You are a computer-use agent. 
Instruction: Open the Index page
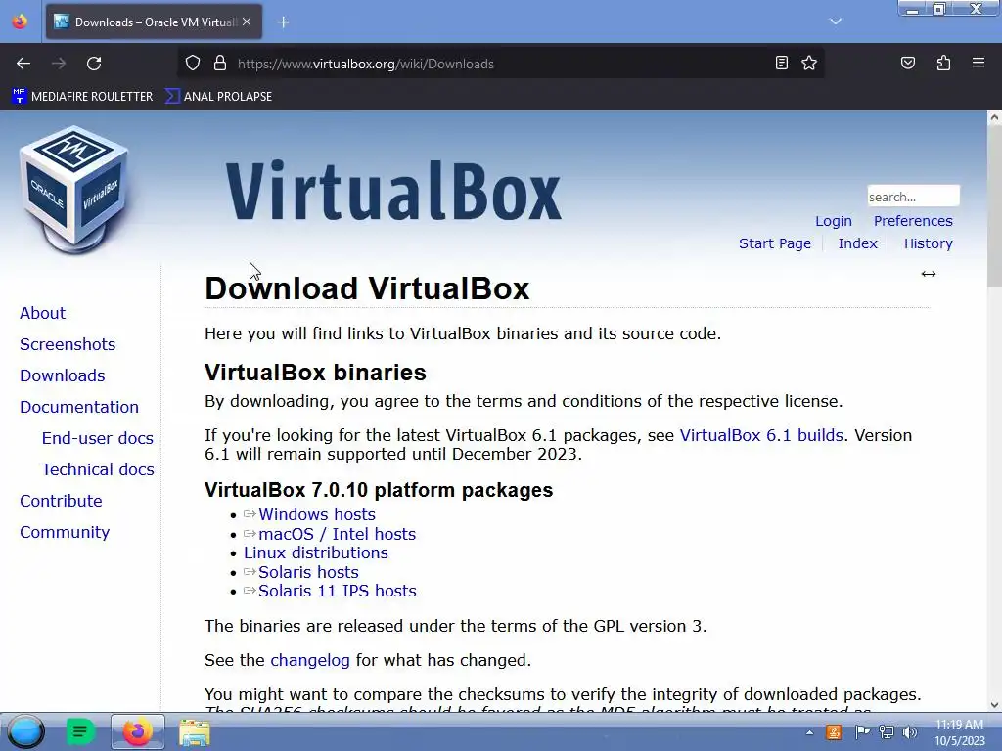(857, 243)
